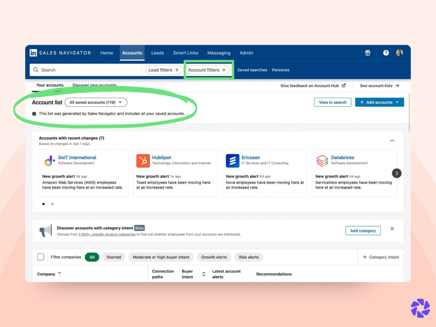Click the megaphone category intent icon
This screenshot has height=327, width=436.
click(47, 230)
